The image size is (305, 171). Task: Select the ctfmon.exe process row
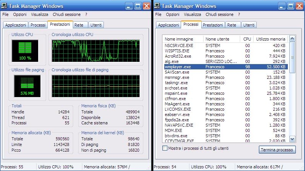tap(225, 99)
